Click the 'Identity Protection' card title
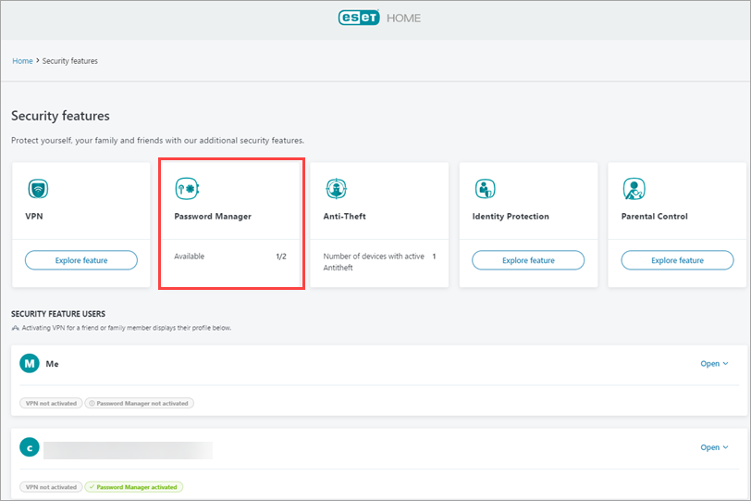The width and height of the screenshot is (751, 501). pos(511,216)
